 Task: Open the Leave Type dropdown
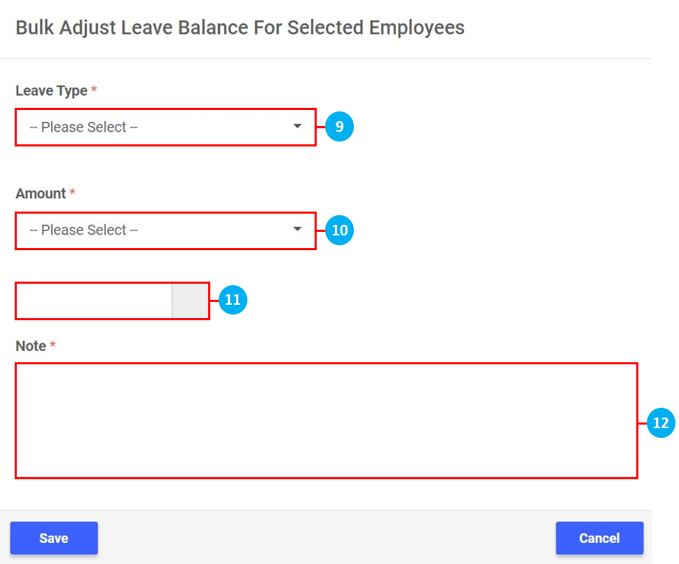pos(154,127)
